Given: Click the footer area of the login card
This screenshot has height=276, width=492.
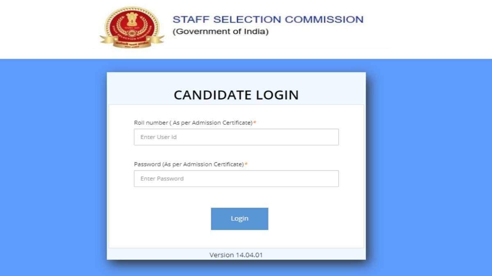Looking at the screenshot, I should [236, 254].
